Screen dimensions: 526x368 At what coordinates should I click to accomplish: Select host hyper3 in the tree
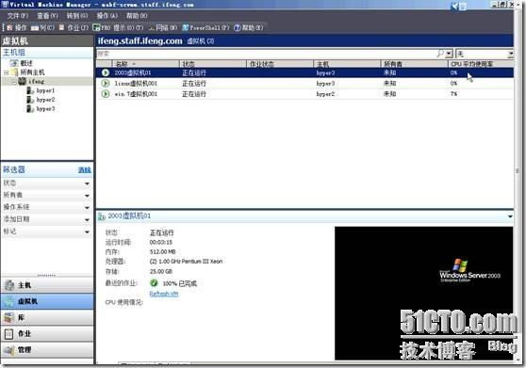(45, 109)
